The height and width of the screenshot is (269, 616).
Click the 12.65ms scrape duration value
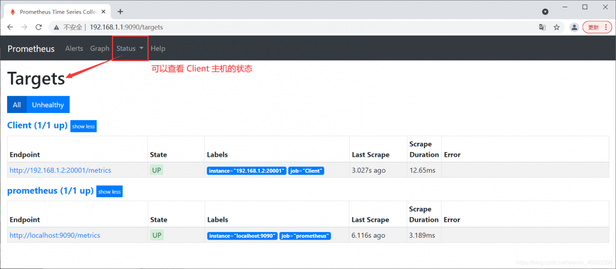(x=422, y=170)
